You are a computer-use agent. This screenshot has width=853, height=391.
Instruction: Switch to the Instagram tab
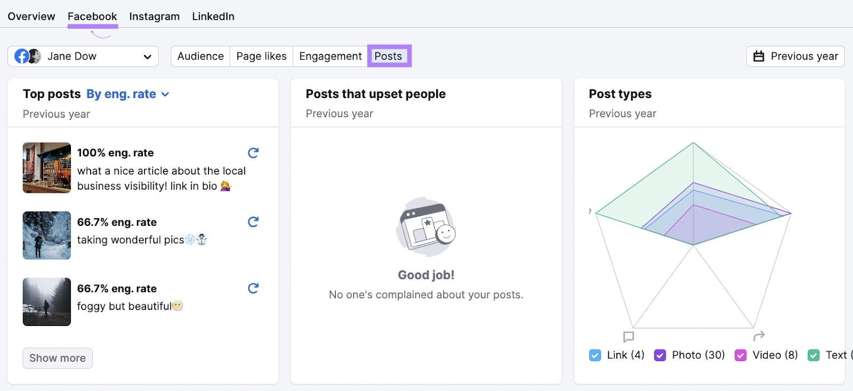pyautogui.click(x=154, y=16)
